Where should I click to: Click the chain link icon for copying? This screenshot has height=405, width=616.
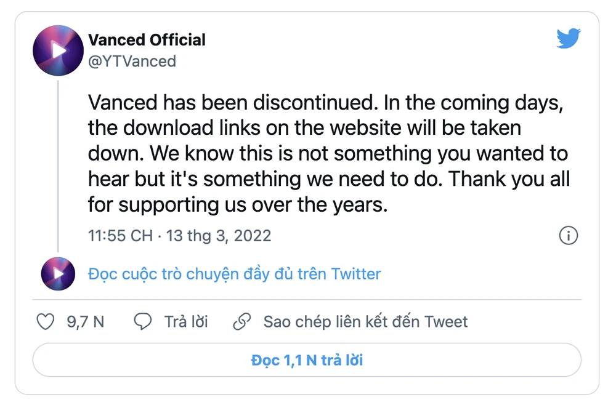pos(242,321)
